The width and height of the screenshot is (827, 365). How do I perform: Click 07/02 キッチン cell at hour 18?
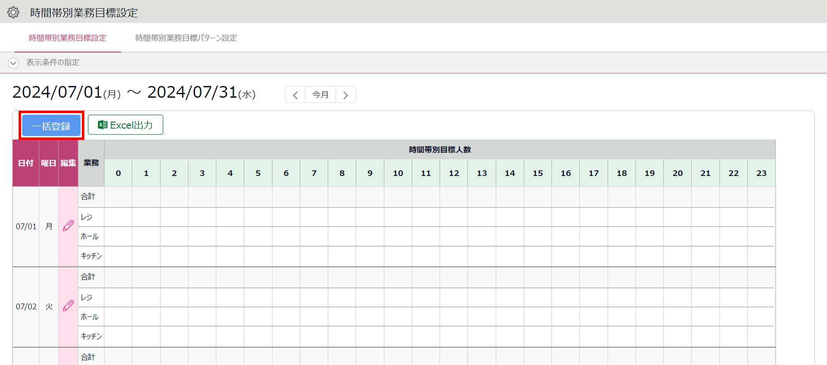click(x=622, y=336)
